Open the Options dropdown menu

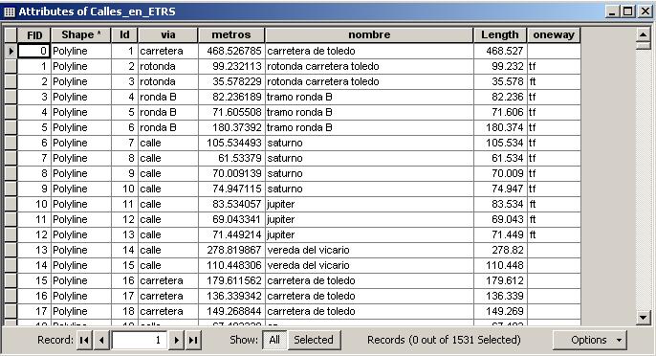[x=590, y=340]
